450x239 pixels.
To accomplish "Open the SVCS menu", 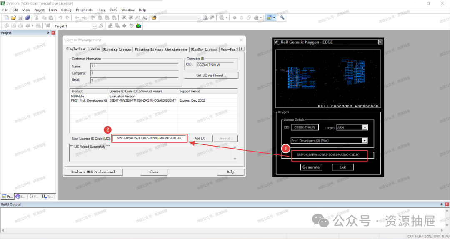I will 113,10.
